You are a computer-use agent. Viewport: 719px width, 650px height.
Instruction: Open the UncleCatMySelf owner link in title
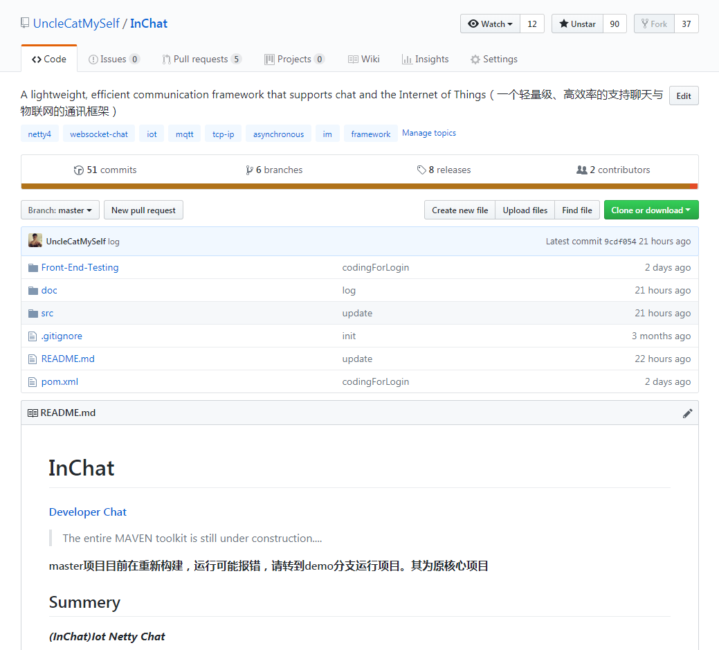click(x=76, y=24)
